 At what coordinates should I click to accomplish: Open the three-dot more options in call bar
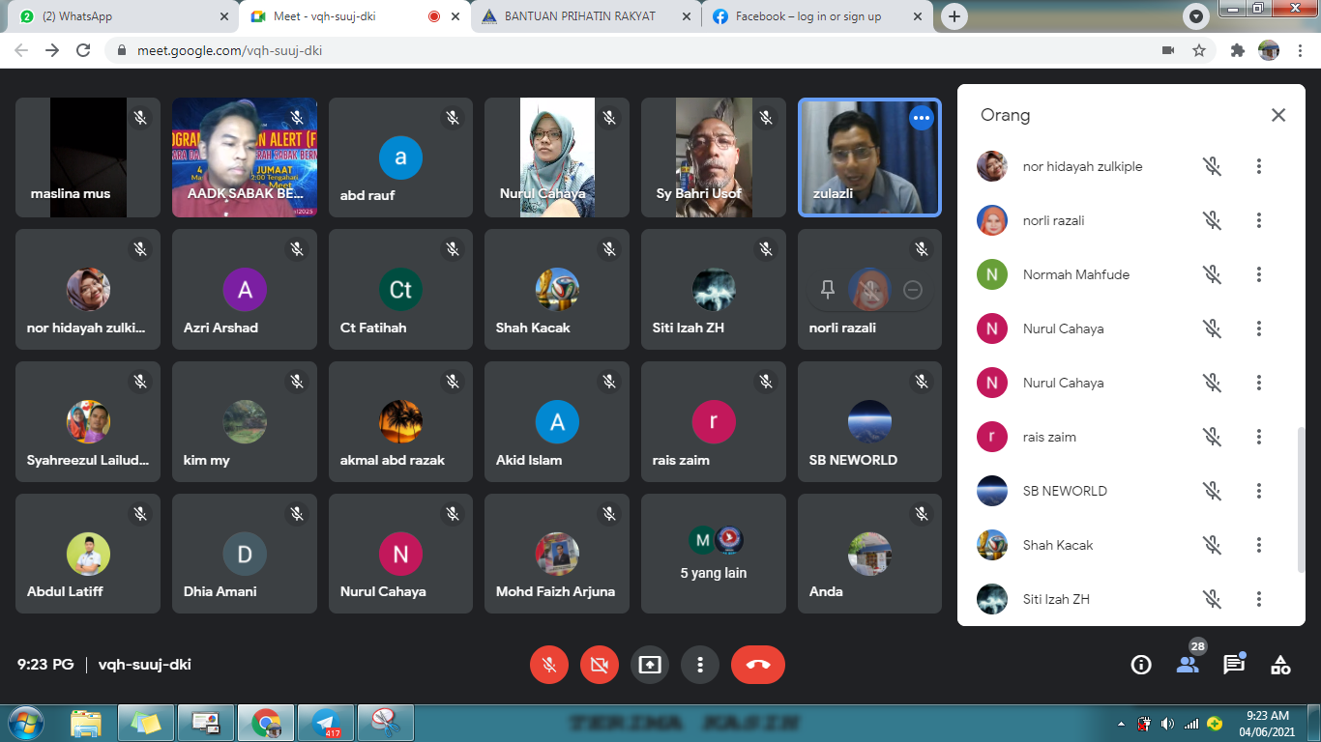(x=699, y=665)
